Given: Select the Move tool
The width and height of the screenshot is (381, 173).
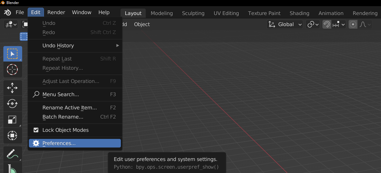Looking at the screenshot, I should click(x=13, y=88).
